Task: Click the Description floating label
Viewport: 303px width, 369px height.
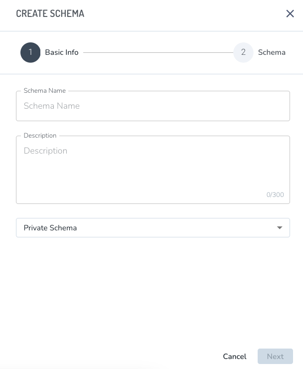Action: coord(40,136)
